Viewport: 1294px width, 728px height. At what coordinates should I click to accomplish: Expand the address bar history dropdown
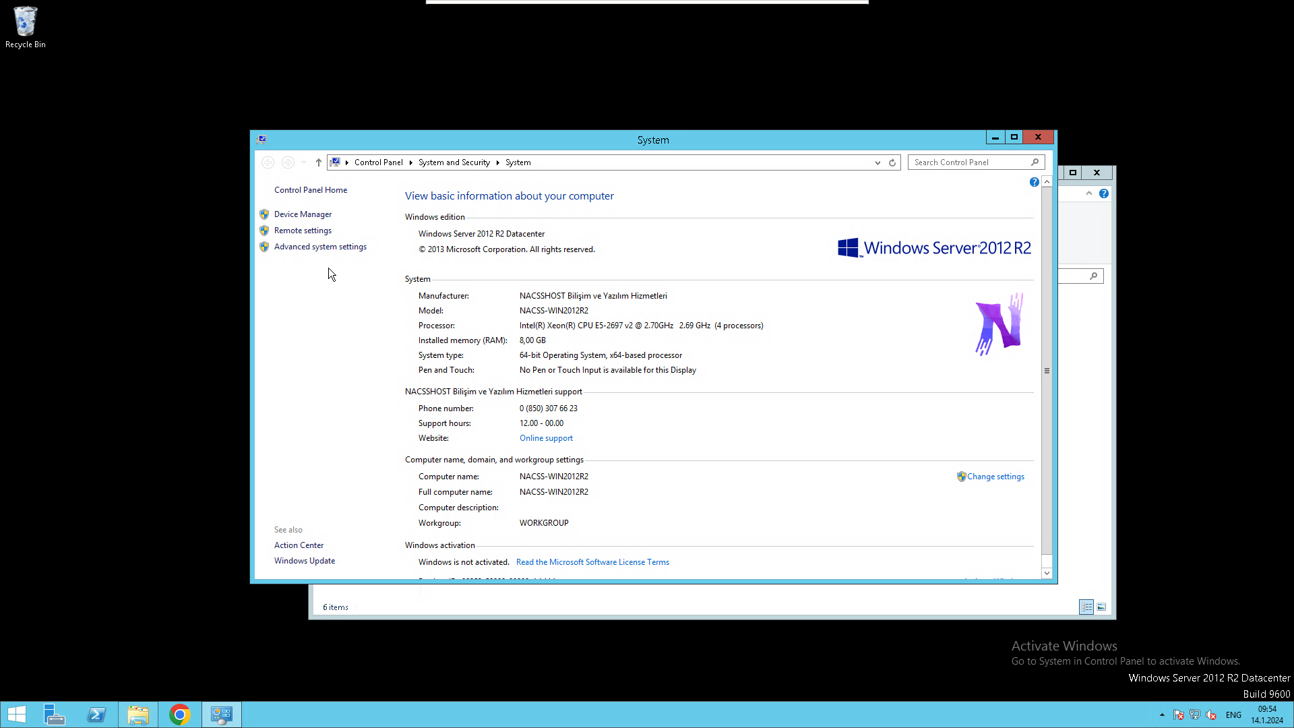877,162
